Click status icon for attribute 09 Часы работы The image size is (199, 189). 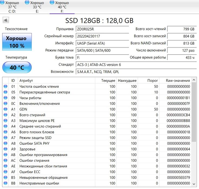[x=5, y=98]
